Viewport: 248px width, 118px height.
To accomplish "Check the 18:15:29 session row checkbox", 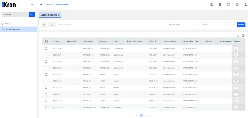I will pyautogui.click(x=46, y=68).
